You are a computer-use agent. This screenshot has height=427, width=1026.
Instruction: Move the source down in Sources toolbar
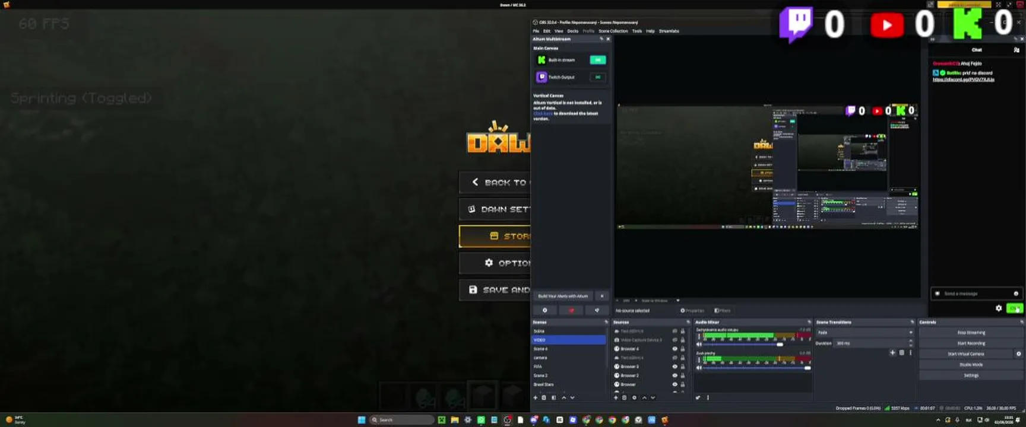click(653, 397)
